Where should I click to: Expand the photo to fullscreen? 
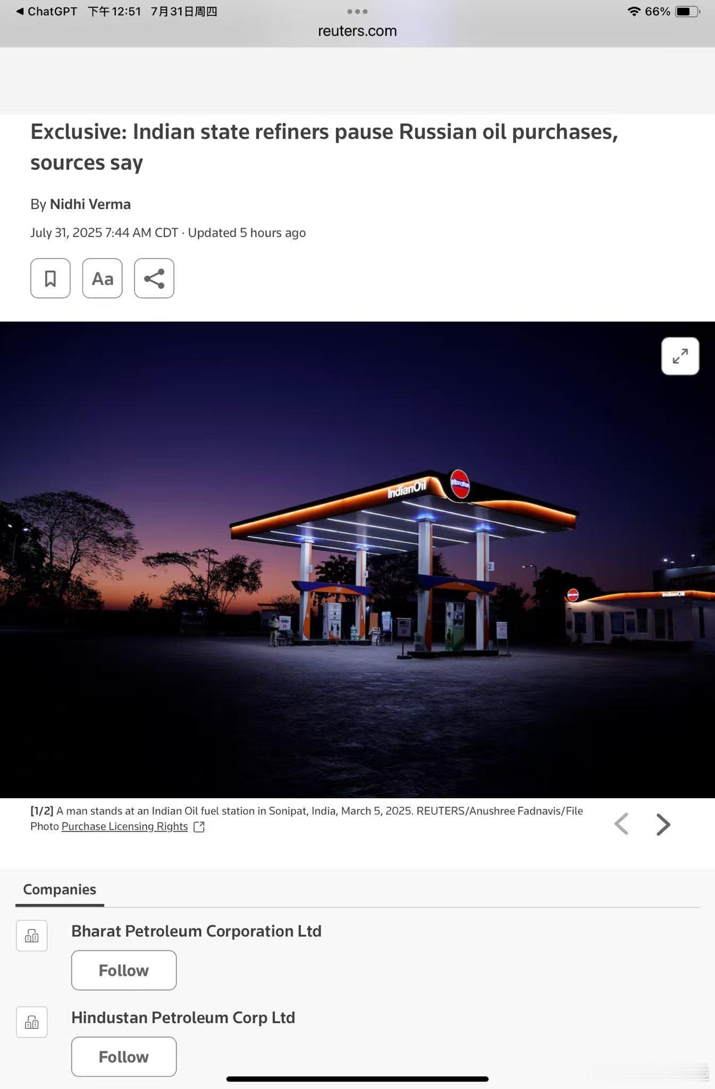coord(680,356)
